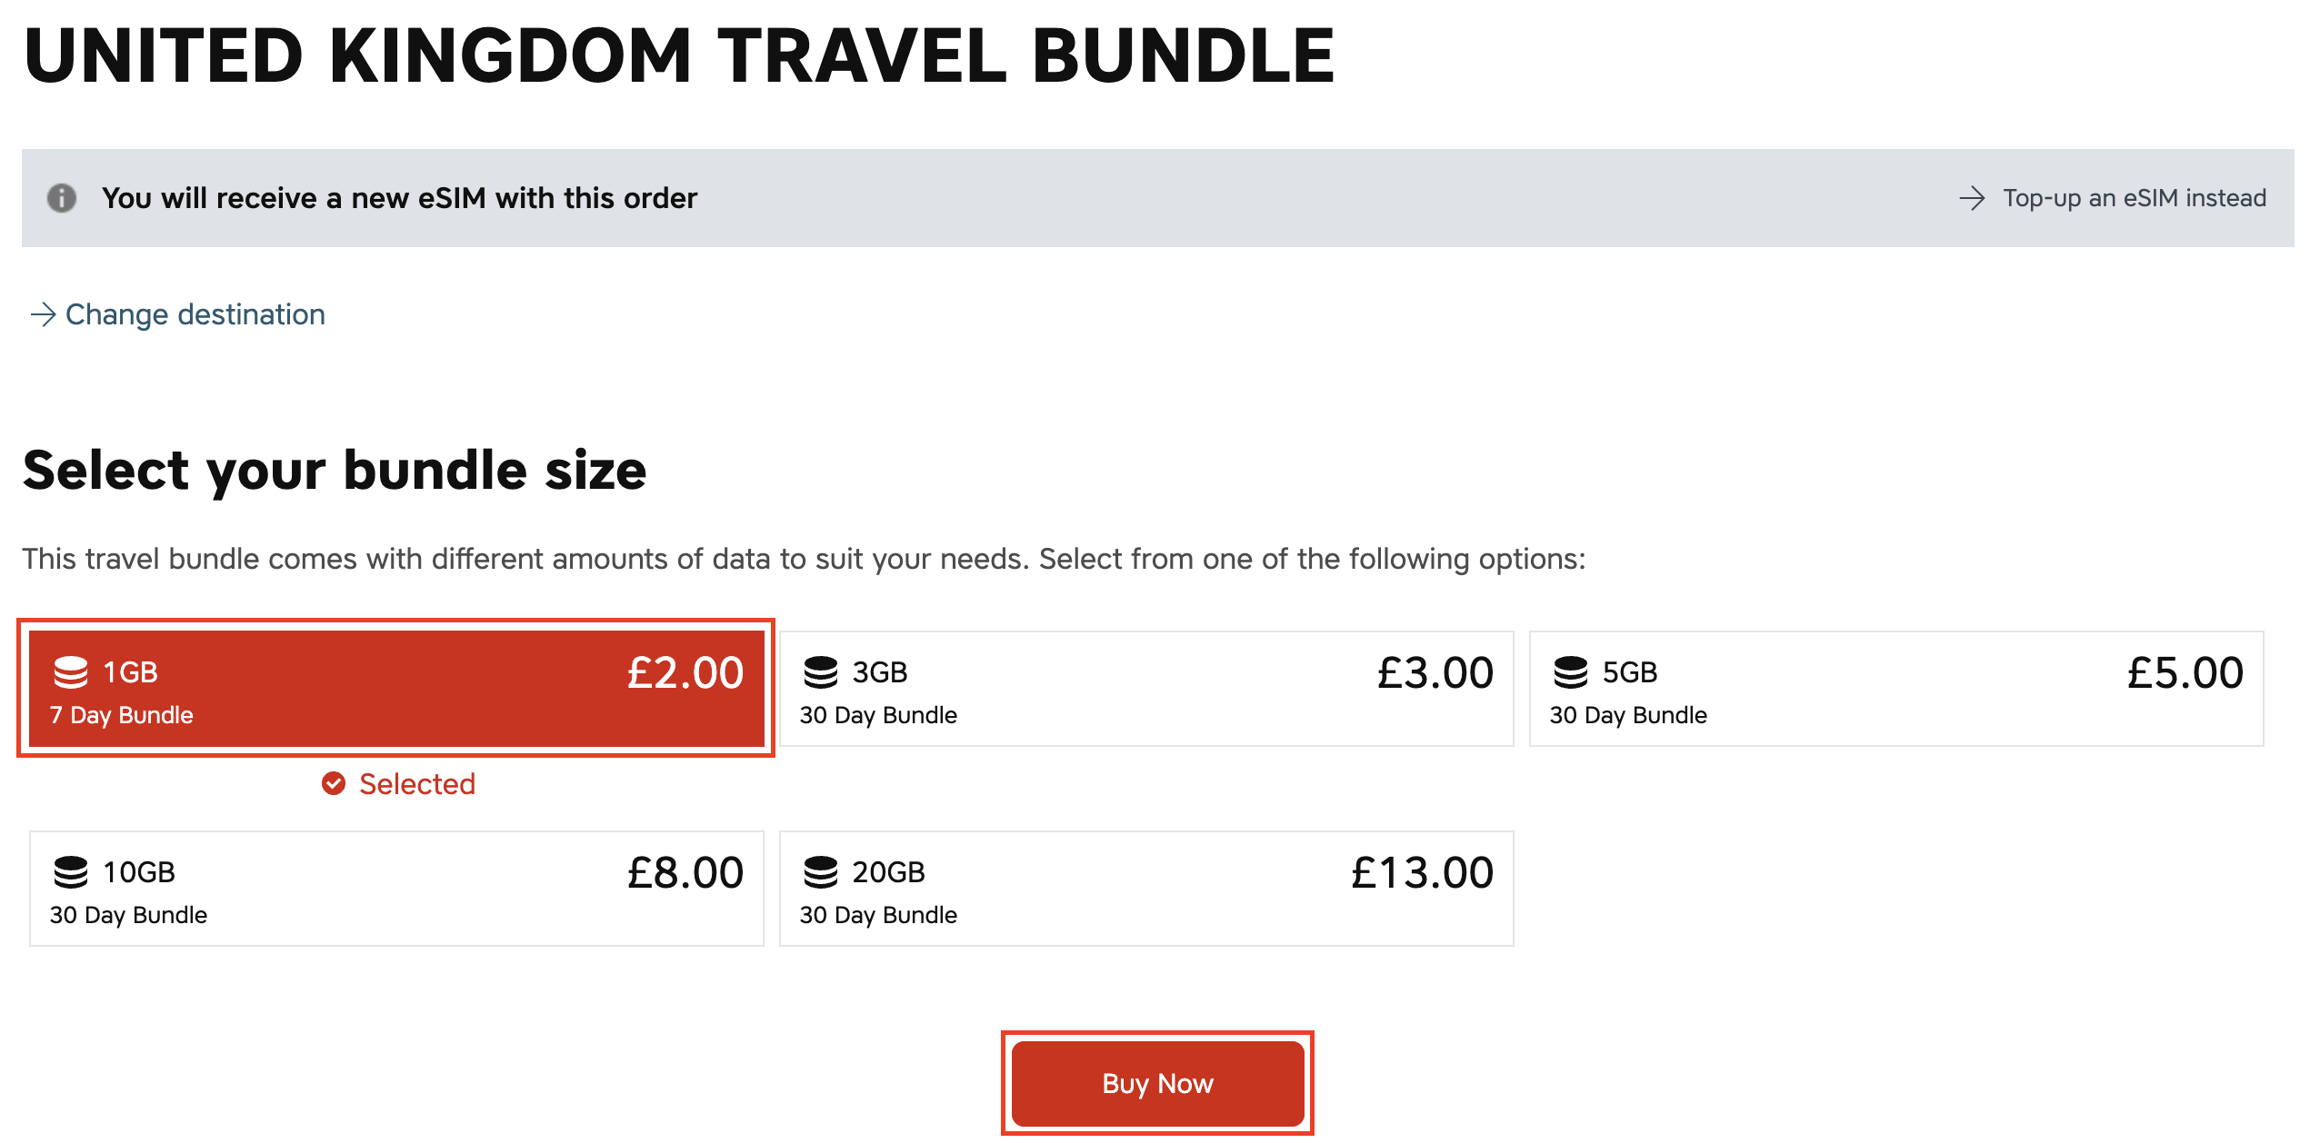
Task: Select the £13.00 bundle option
Action: click(1145, 889)
